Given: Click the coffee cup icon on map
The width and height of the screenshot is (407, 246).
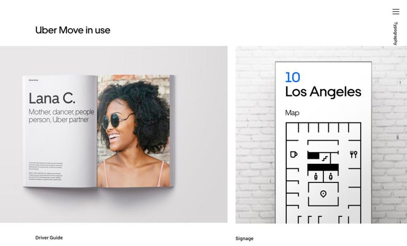Looking at the screenshot, I should (x=294, y=155).
